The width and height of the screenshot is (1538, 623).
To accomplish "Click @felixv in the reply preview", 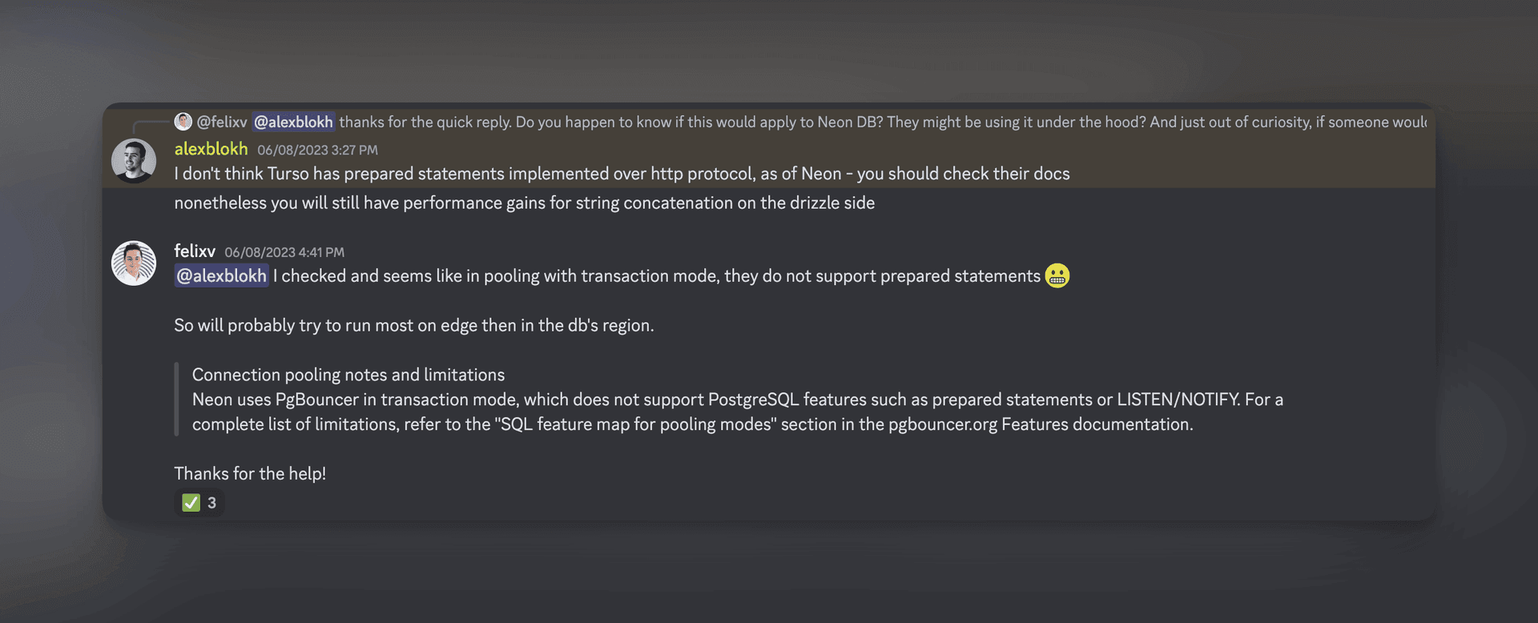I will coord(222,122).
